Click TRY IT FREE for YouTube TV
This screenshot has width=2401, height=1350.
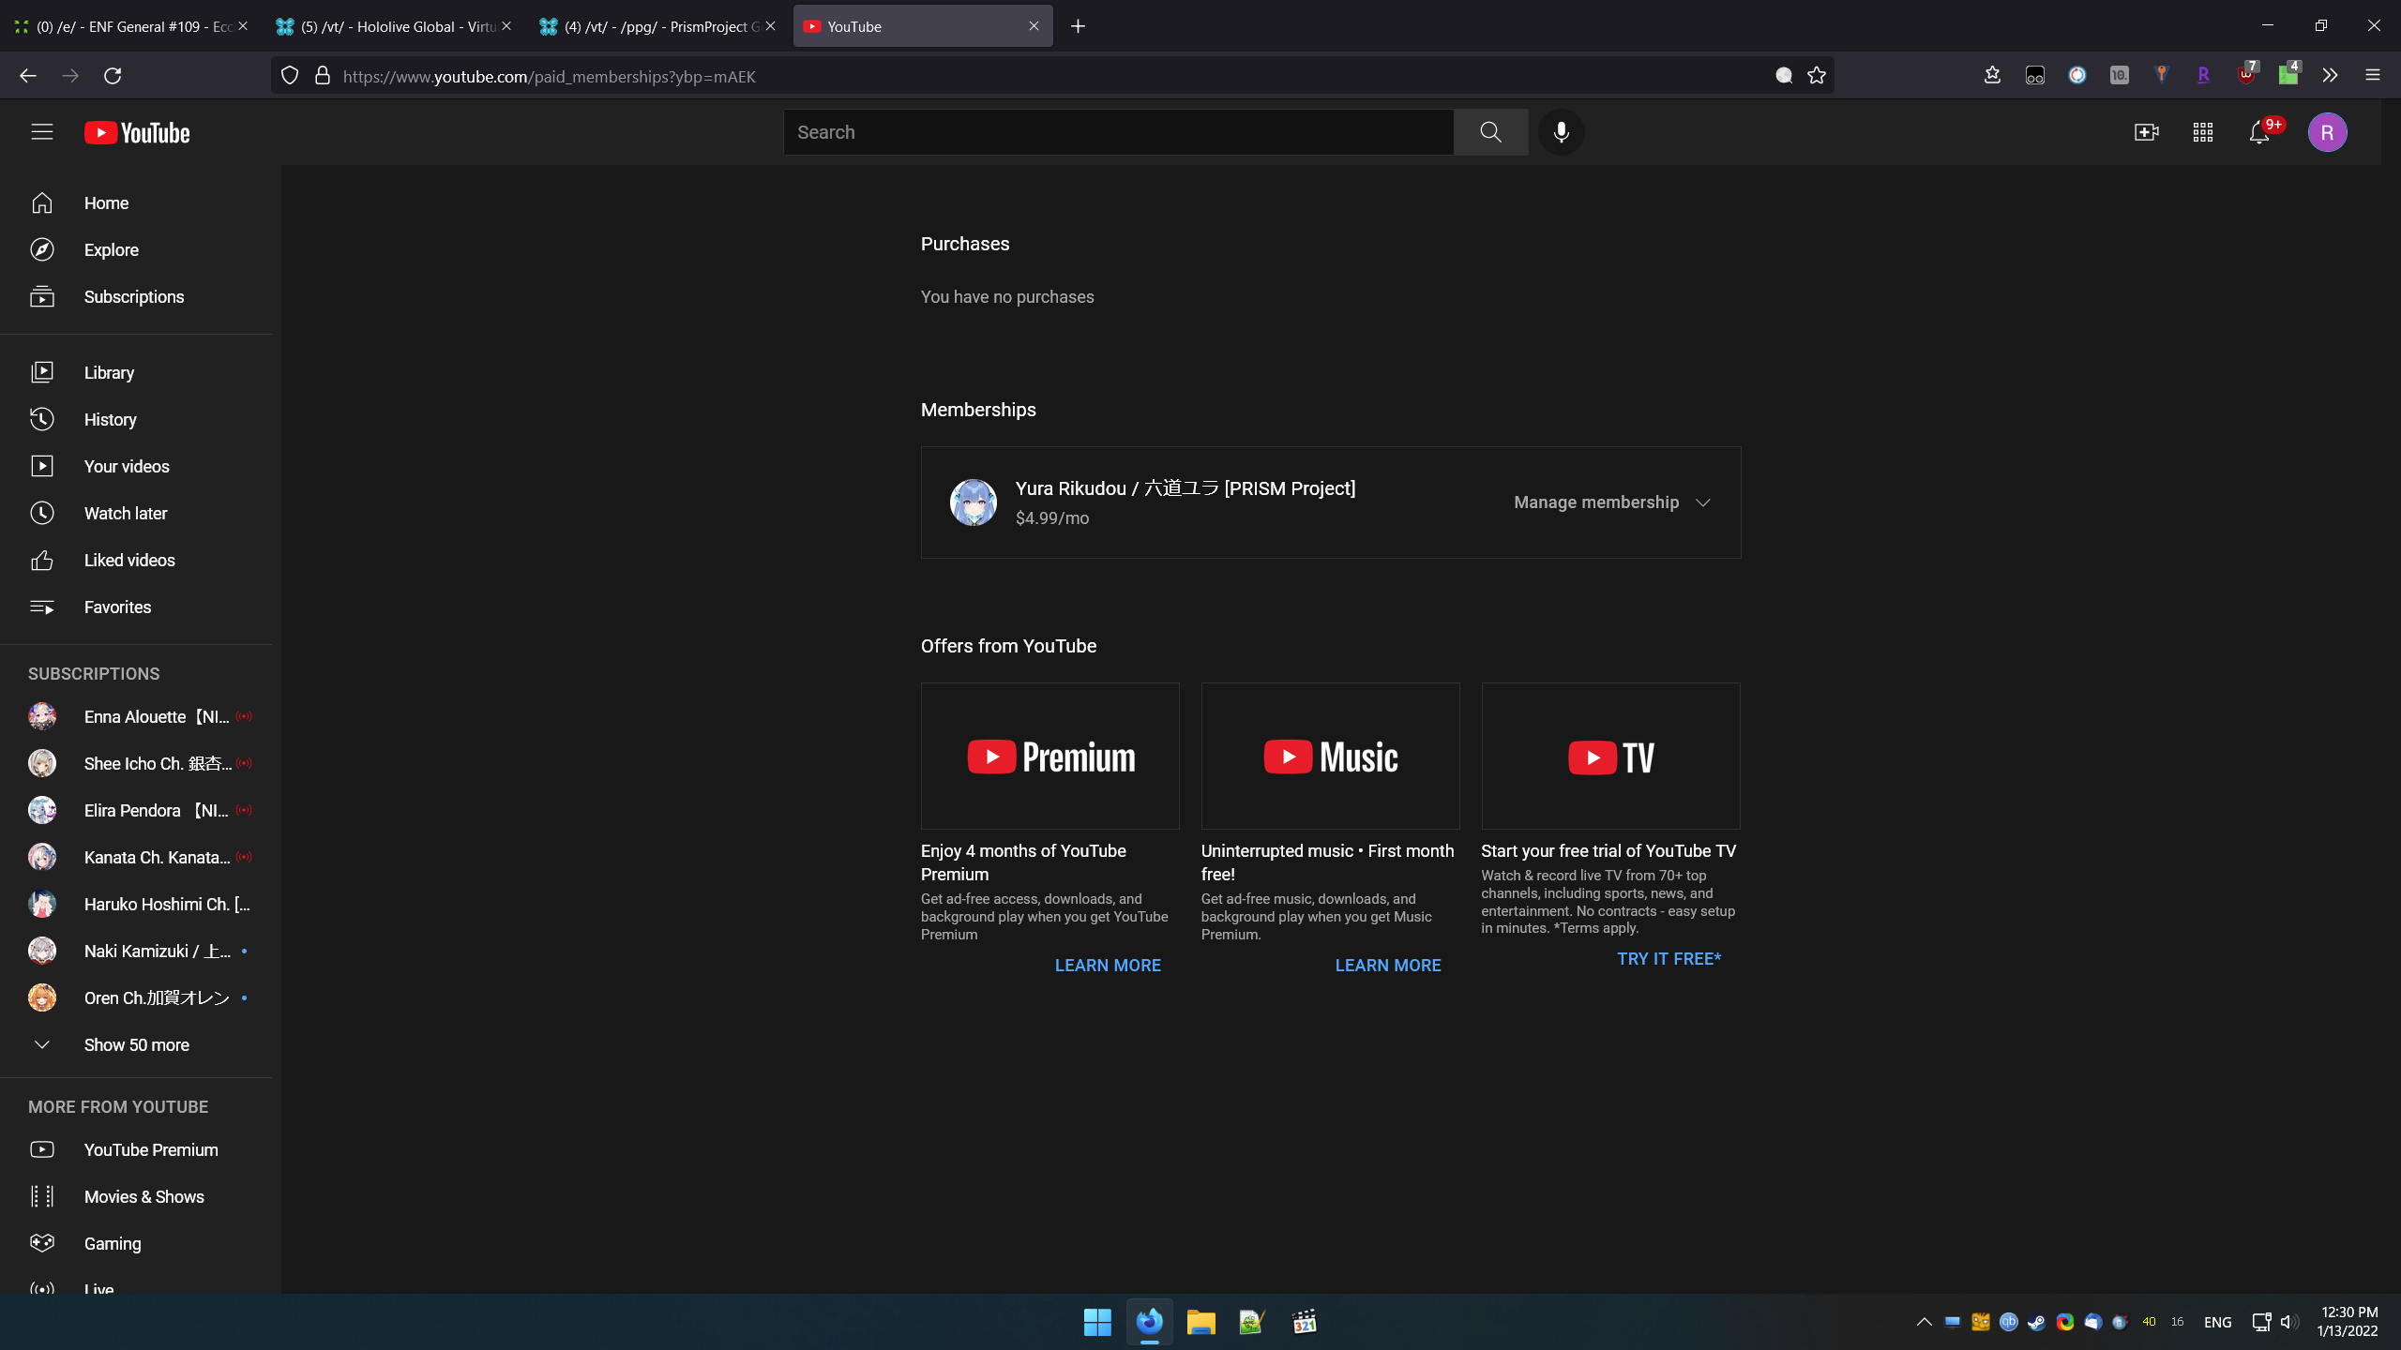coord(1669,959)
